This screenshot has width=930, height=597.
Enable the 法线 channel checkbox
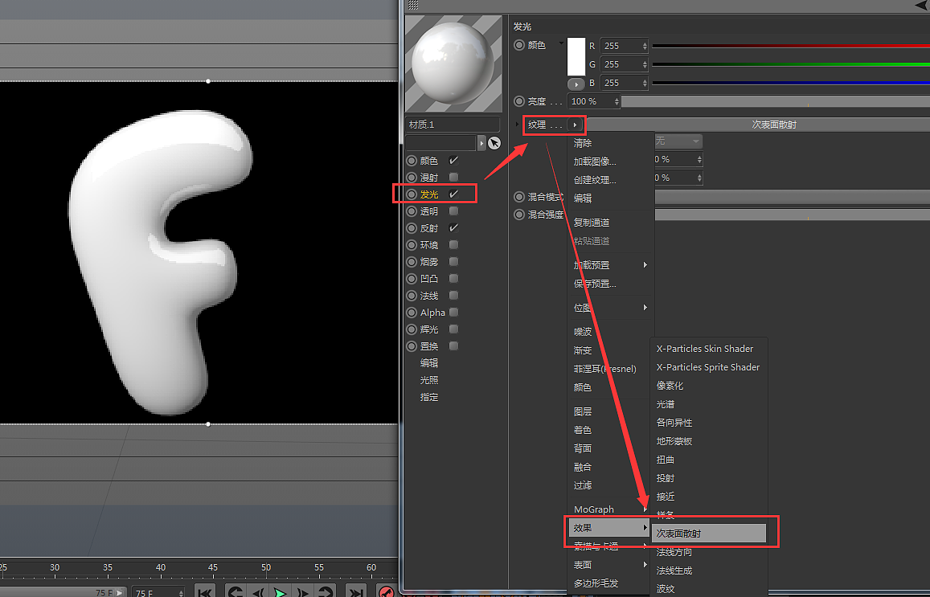point(453,295)
